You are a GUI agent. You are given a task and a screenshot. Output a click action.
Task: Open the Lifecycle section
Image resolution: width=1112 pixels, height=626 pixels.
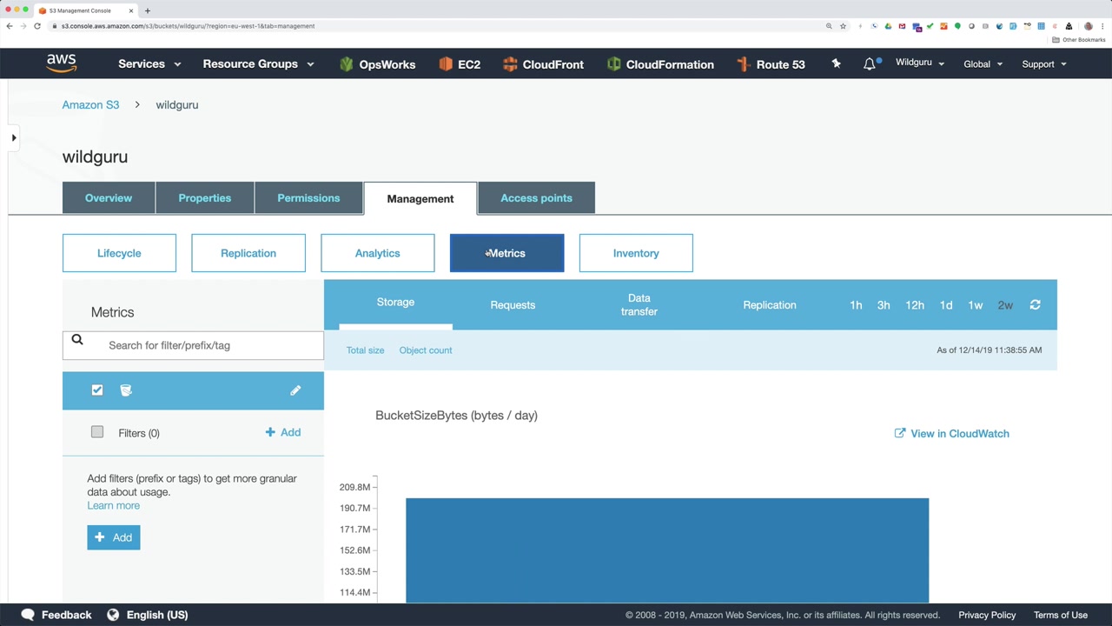coord(119,253)
